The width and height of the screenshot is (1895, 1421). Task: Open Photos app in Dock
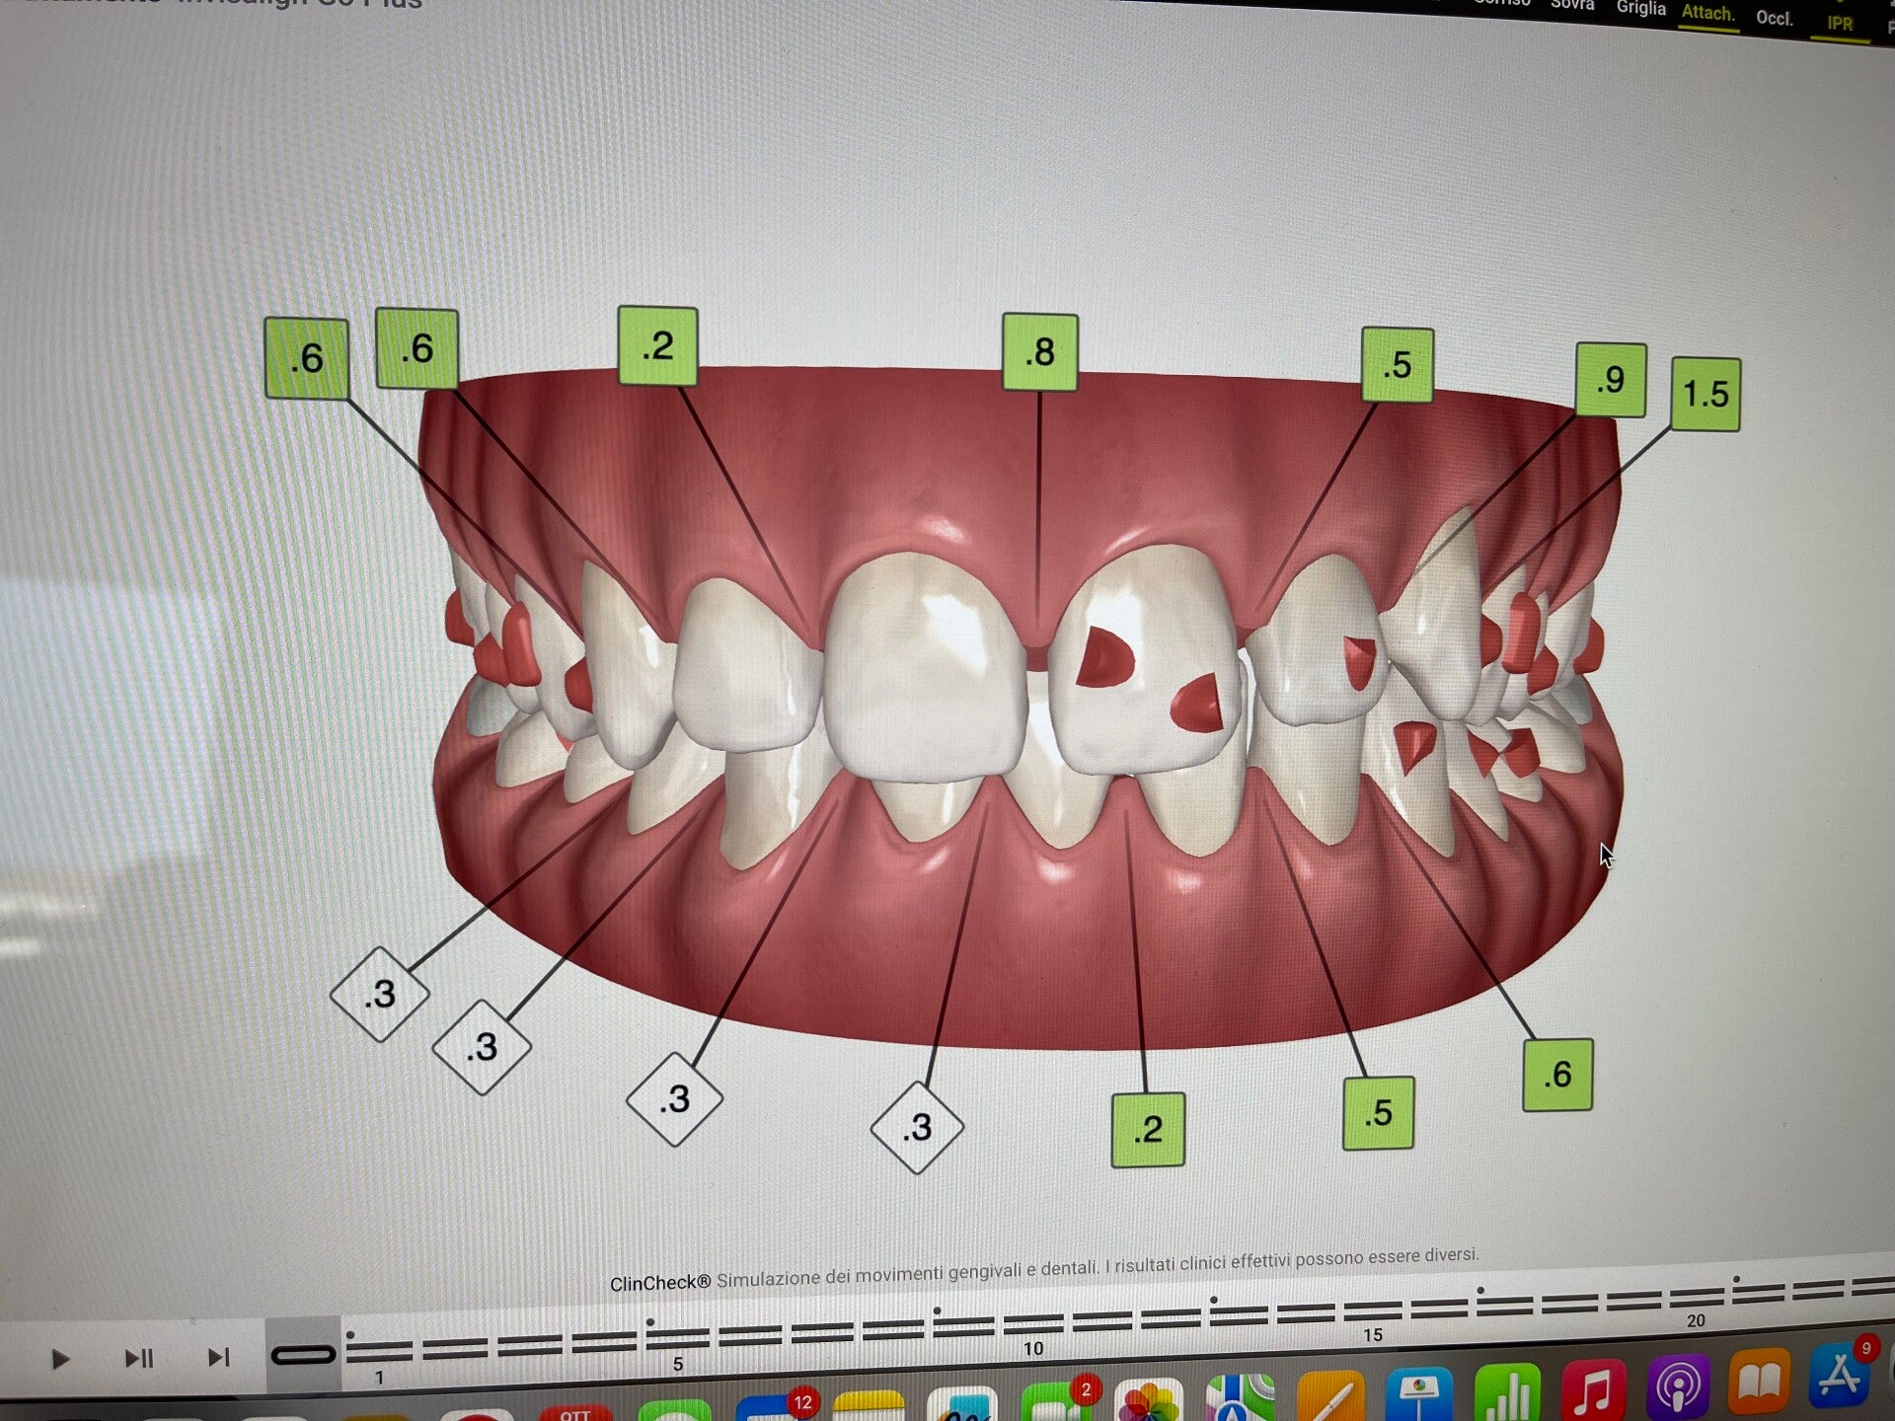click(1148, 1401)
